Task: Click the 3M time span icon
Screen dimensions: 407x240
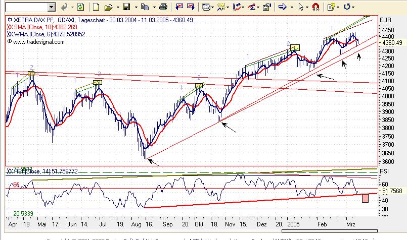Action: pyautogui.click(x=221, y=7)
